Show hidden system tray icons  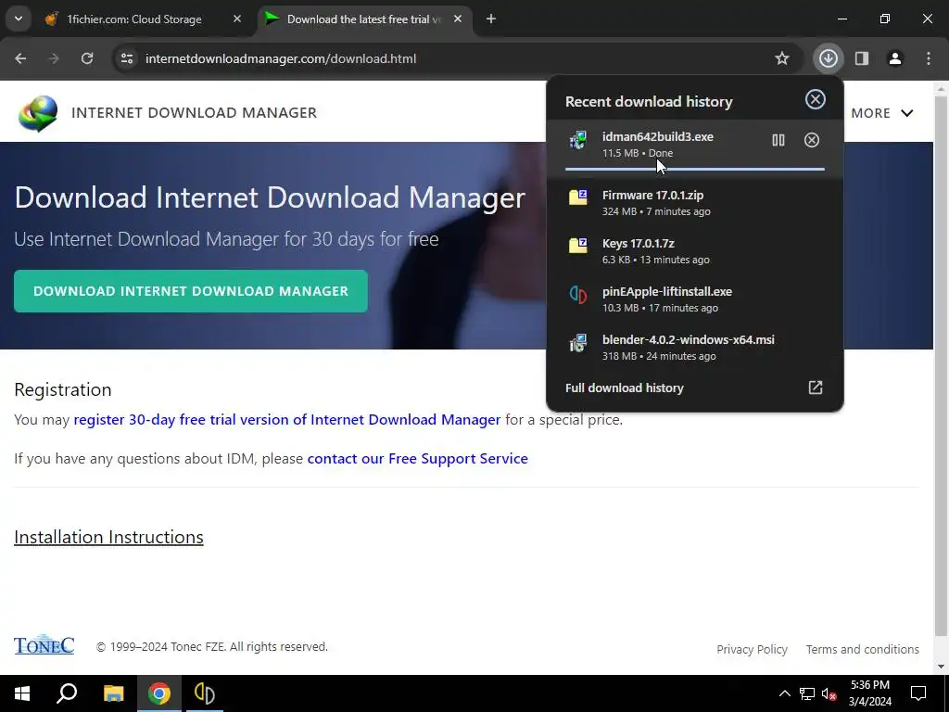784,693
